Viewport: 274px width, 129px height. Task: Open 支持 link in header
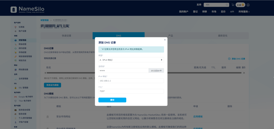[x=199, y=5]
